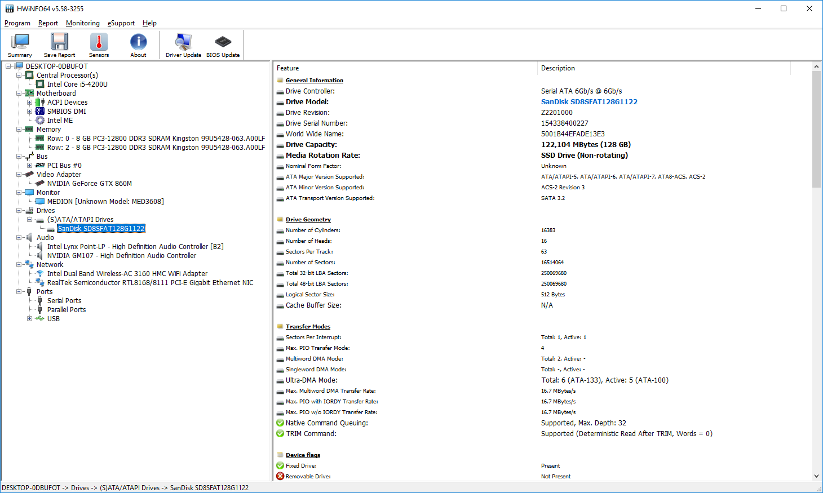Select the NVIDIA GeForce GTX 860M card icon
823x493 pixels.
pos(40,183)
